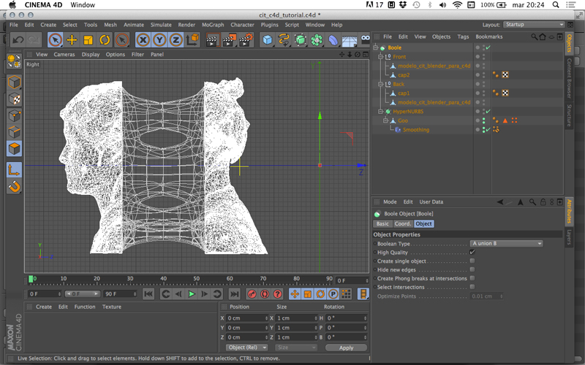Screen dimensions: 585x365
Task: Open Object (Rel) coordinate dropdown
Action: [247, 347]
